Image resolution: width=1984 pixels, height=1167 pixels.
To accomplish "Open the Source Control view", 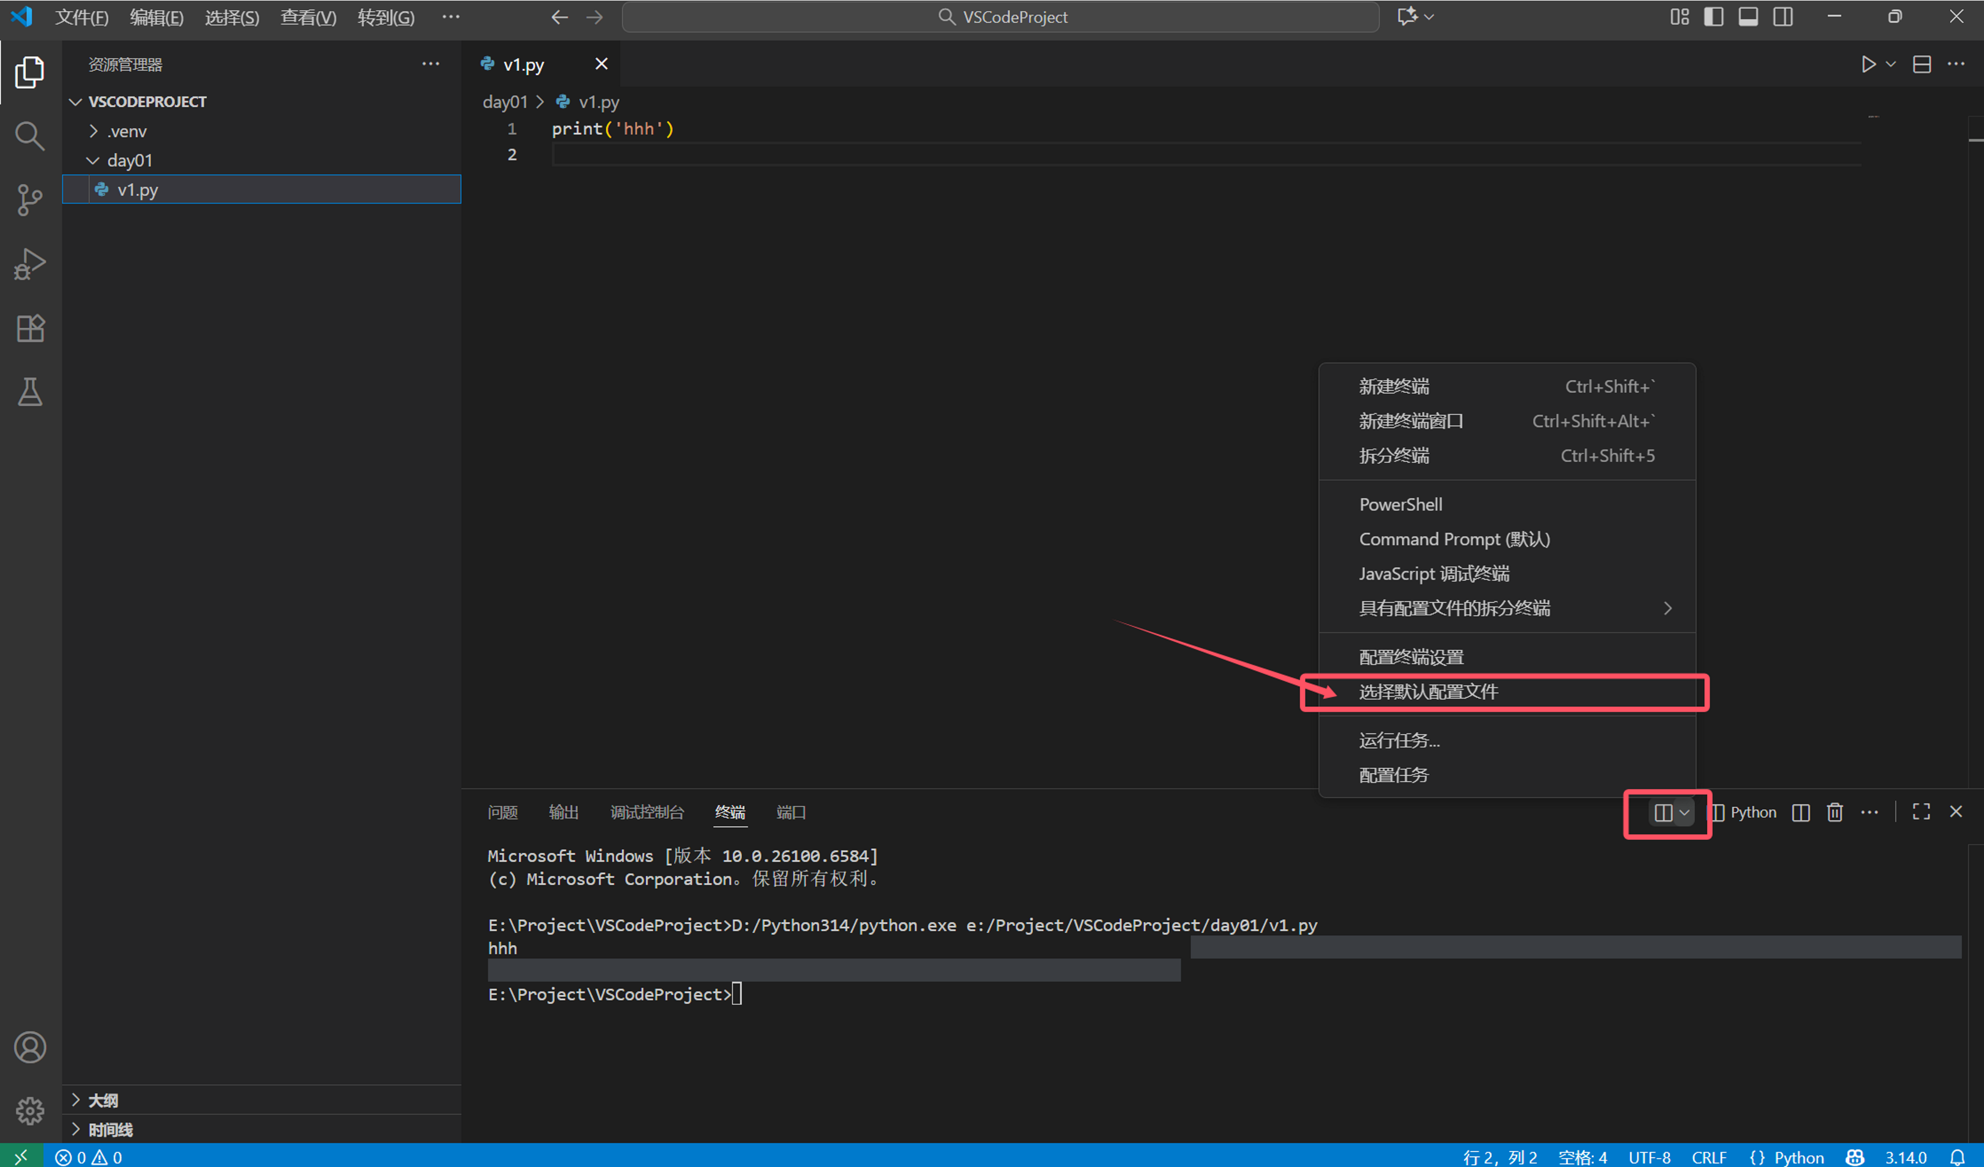I will [29, 200].
